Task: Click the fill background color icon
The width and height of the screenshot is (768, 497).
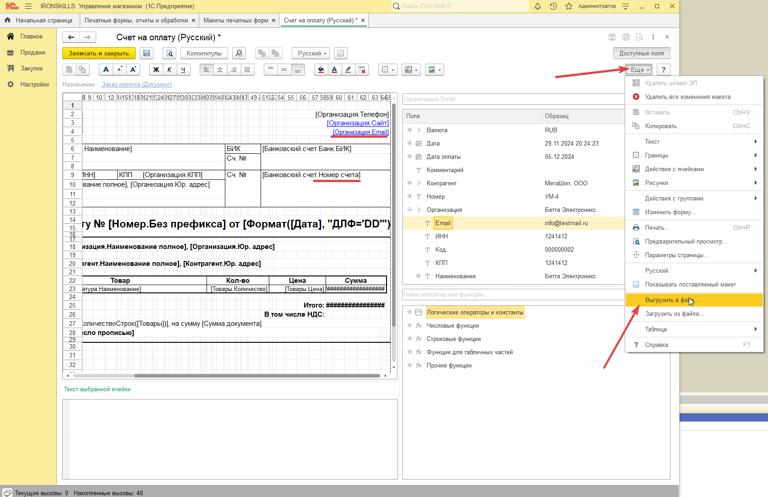Action: 321,70
